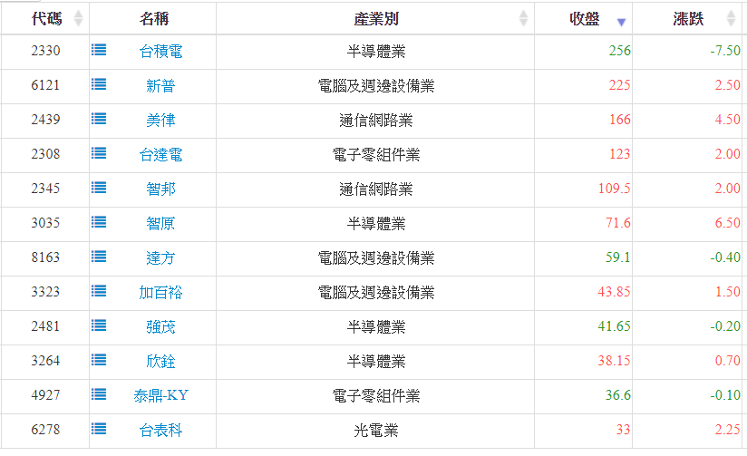Toggle sort on 收盤 column
This screenshot has height=456, width=747.
[x=585, y=19]
